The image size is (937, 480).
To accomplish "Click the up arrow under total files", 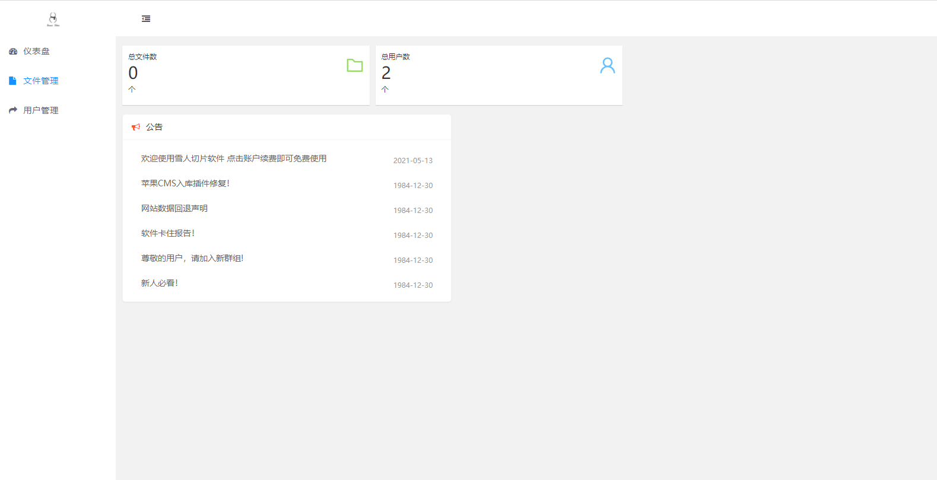I will (132, 90).
